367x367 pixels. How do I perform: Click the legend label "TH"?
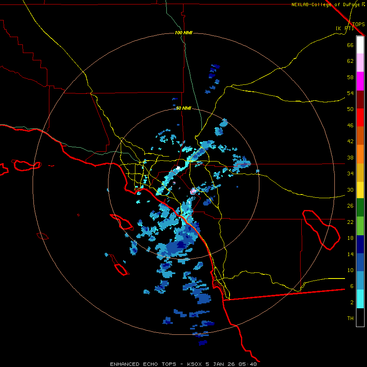tap(350, 318)
